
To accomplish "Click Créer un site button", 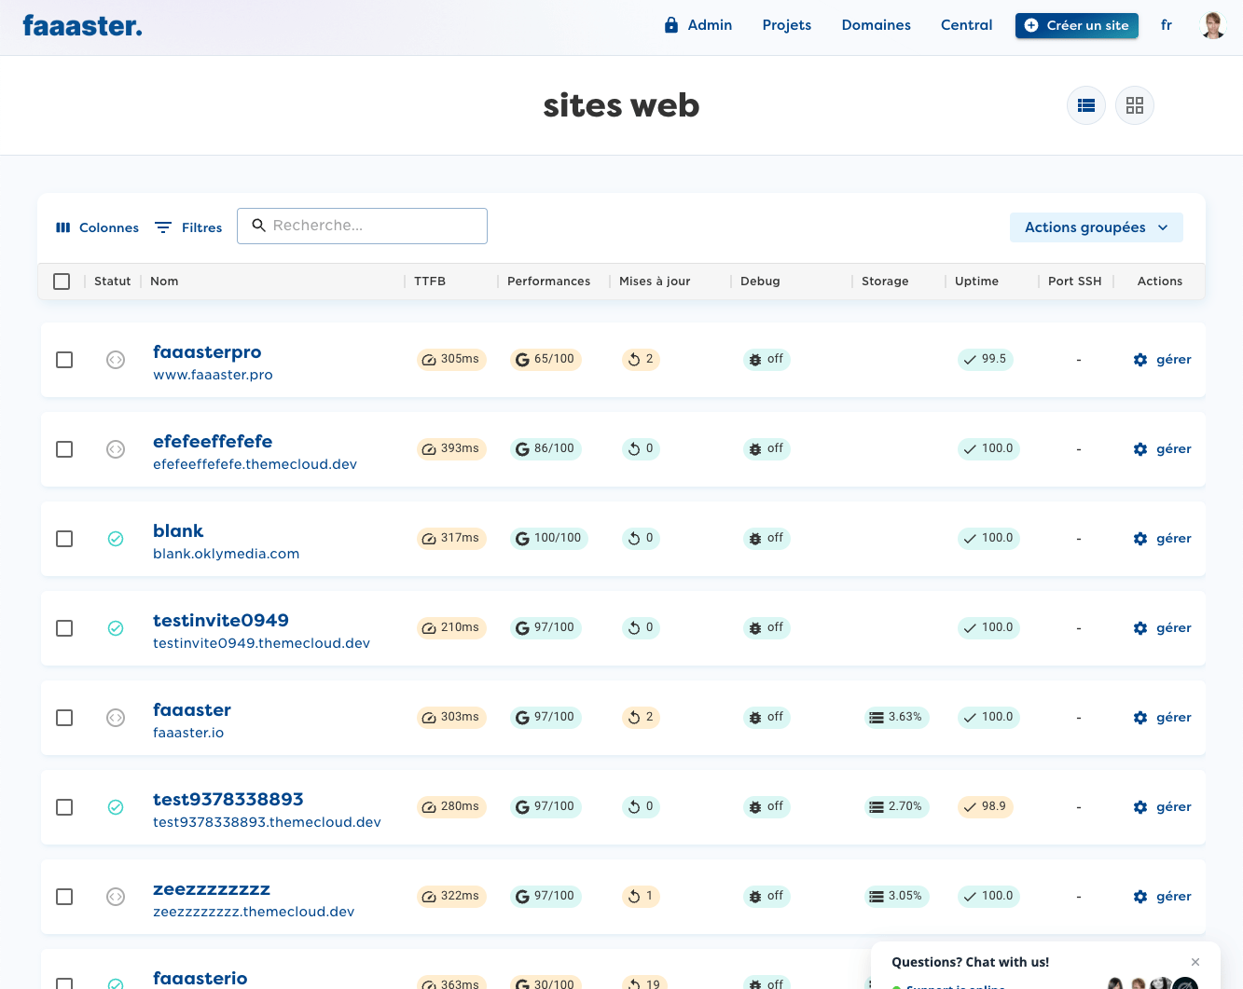I will pos(1077,25).
